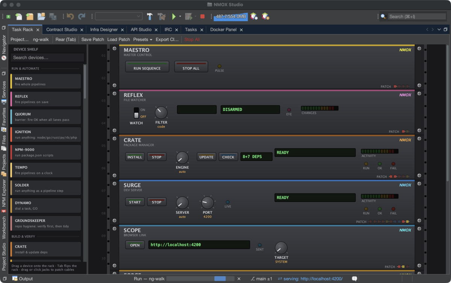Click the memory usage bar in toolbar

[x=230, y=17]
